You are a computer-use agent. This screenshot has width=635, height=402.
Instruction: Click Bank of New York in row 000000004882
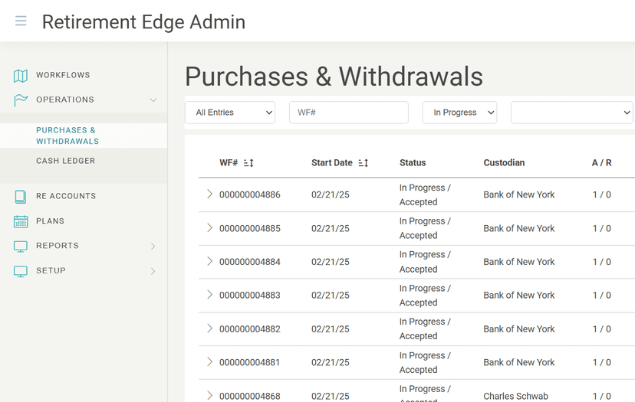click(x=519, y=329)
